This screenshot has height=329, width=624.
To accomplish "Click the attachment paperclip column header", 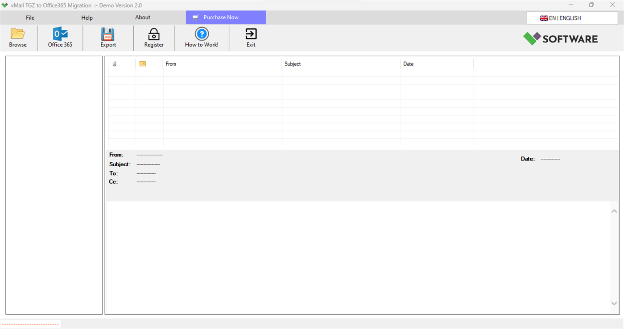I will [115, 63].
